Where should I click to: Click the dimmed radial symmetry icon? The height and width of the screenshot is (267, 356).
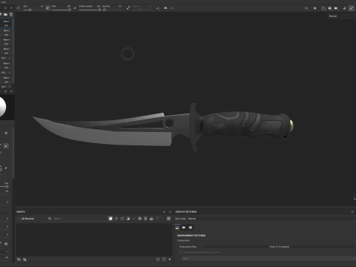(172, 8)
